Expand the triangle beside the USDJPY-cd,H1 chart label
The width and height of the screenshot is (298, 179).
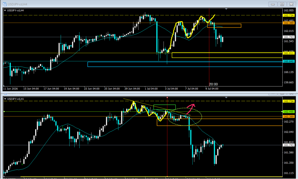tap(5, 99)
